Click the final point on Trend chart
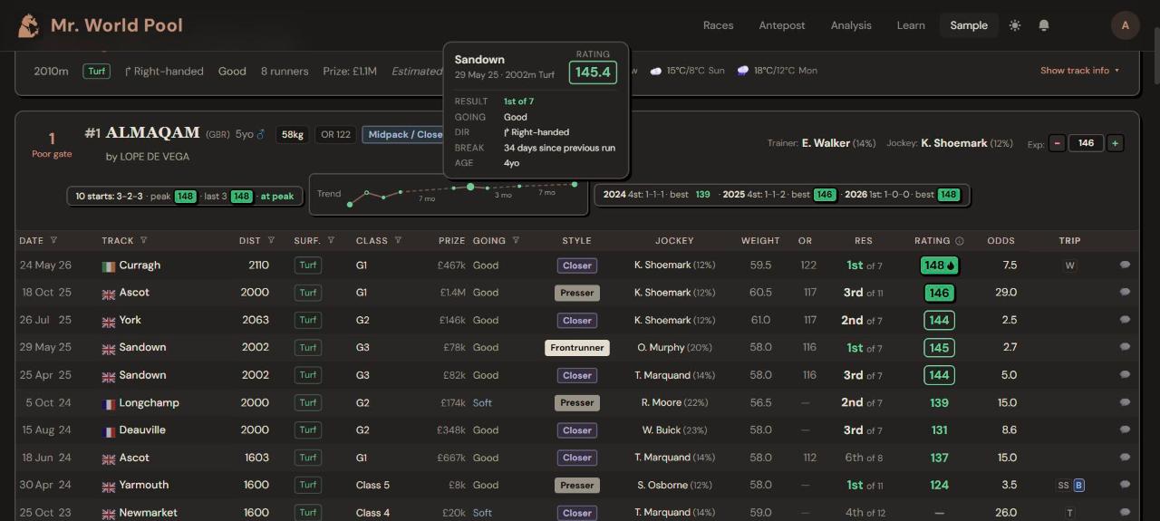 pyautogui.click(x=575, y=184)
